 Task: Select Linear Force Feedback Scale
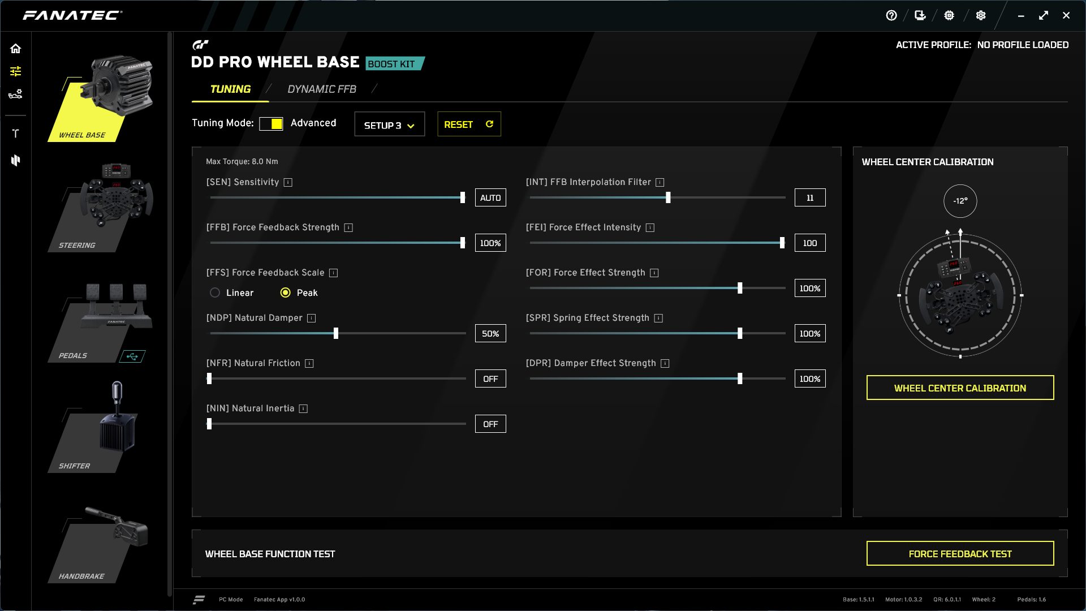coord(215,293)
